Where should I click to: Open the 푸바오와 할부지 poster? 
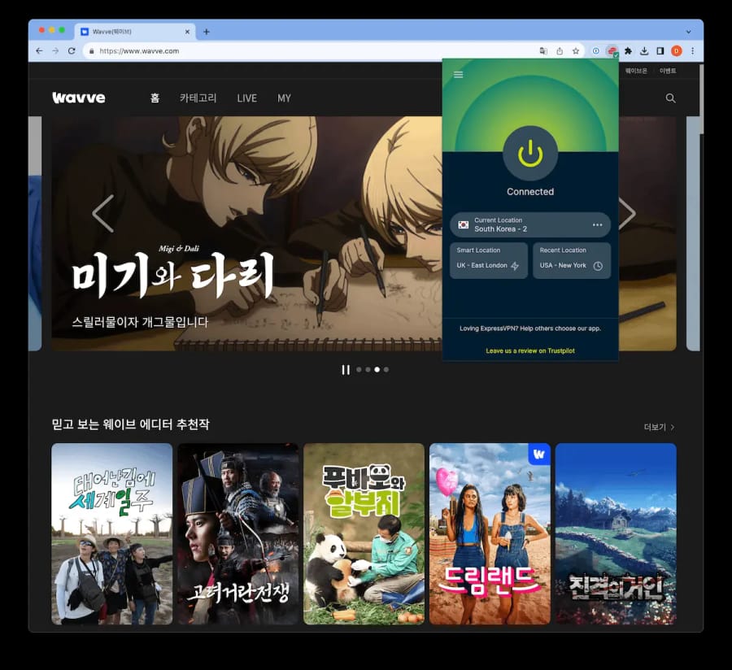(364, 533)
